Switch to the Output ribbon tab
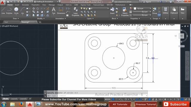 point(60,5)
